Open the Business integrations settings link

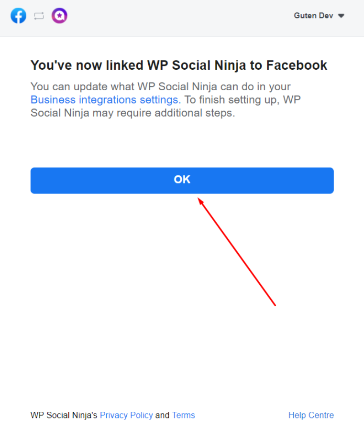106,100
